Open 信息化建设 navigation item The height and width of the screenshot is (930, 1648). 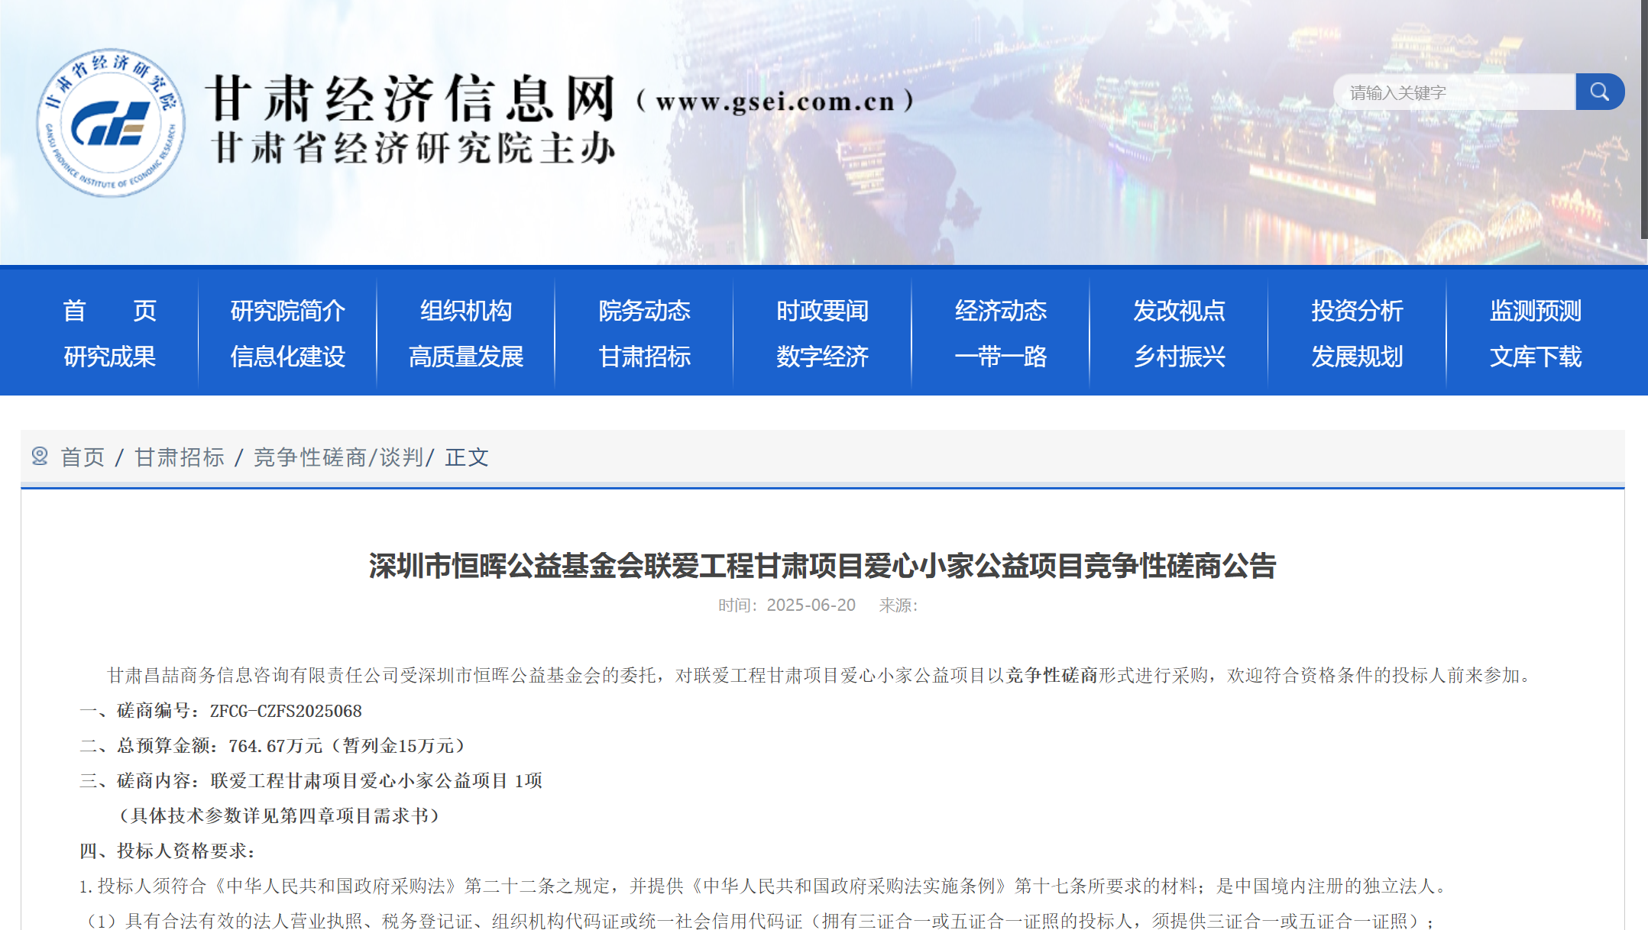point(288,357)
